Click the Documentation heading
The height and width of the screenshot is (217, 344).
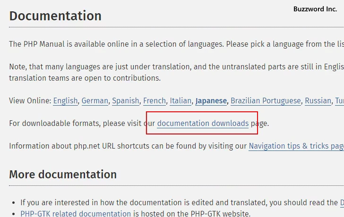55,16
